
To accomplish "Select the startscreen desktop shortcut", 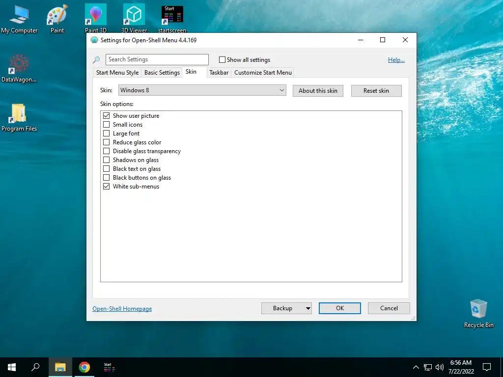I will (x=172, y=19).
